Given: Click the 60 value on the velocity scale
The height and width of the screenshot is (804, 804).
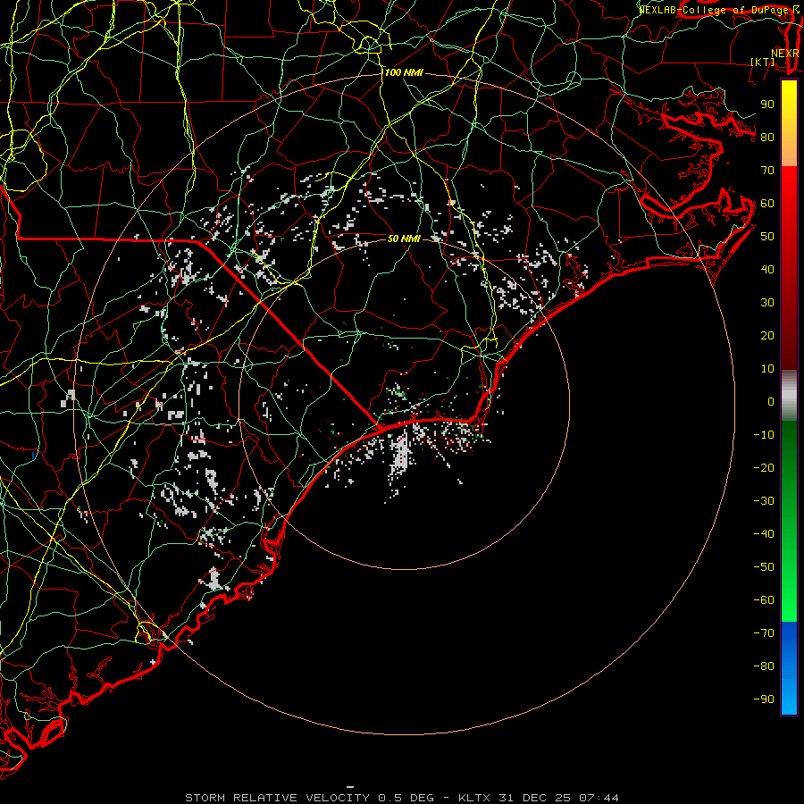Looking at the screenshot, I should coord(767,204).
